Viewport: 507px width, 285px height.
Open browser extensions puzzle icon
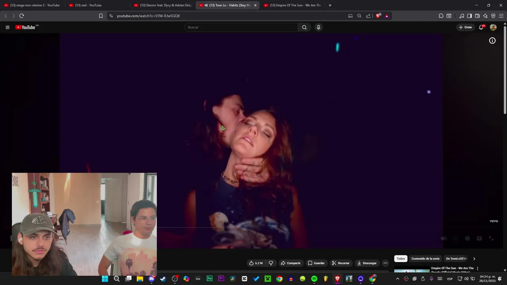(441, 16)
